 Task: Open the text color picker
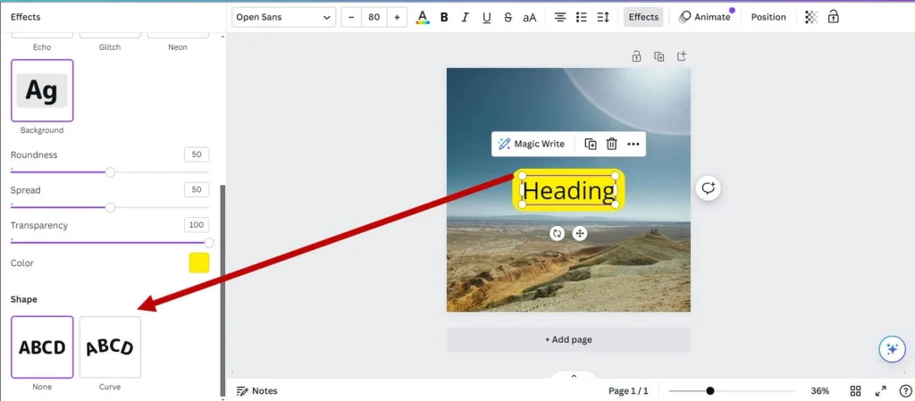coord(423,17)
